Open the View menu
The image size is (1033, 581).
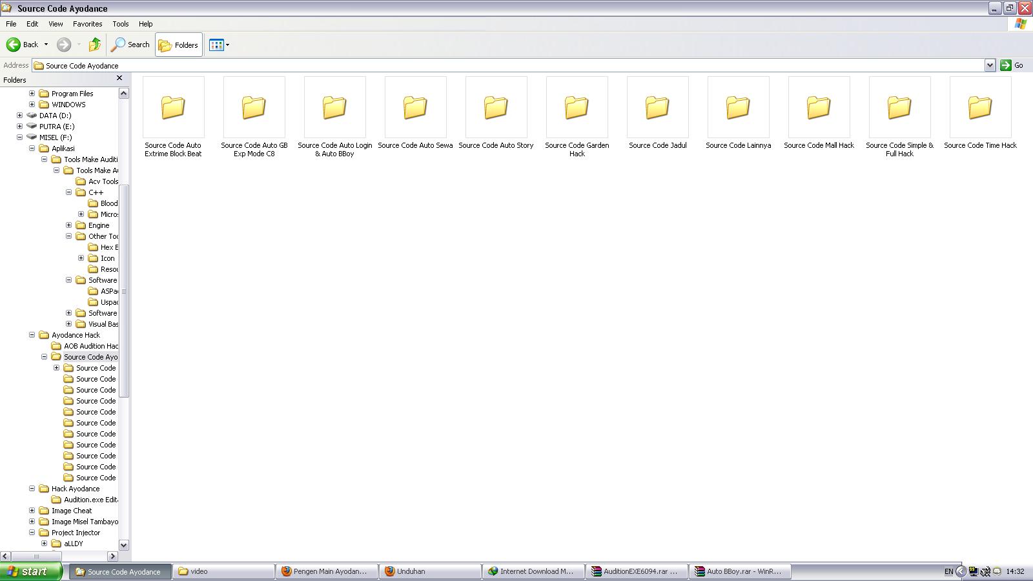56,24
